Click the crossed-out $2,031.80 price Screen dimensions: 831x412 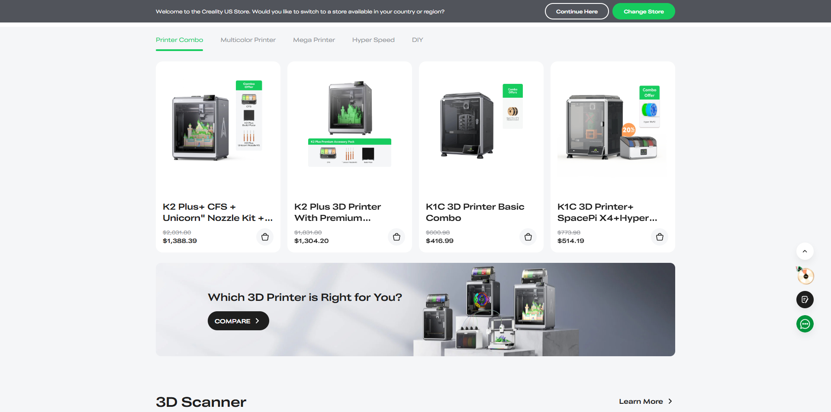tap(177, 233)
